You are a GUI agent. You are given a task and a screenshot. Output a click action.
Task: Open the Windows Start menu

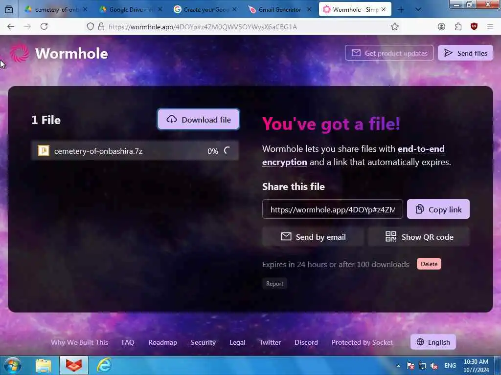pos(13,365)
